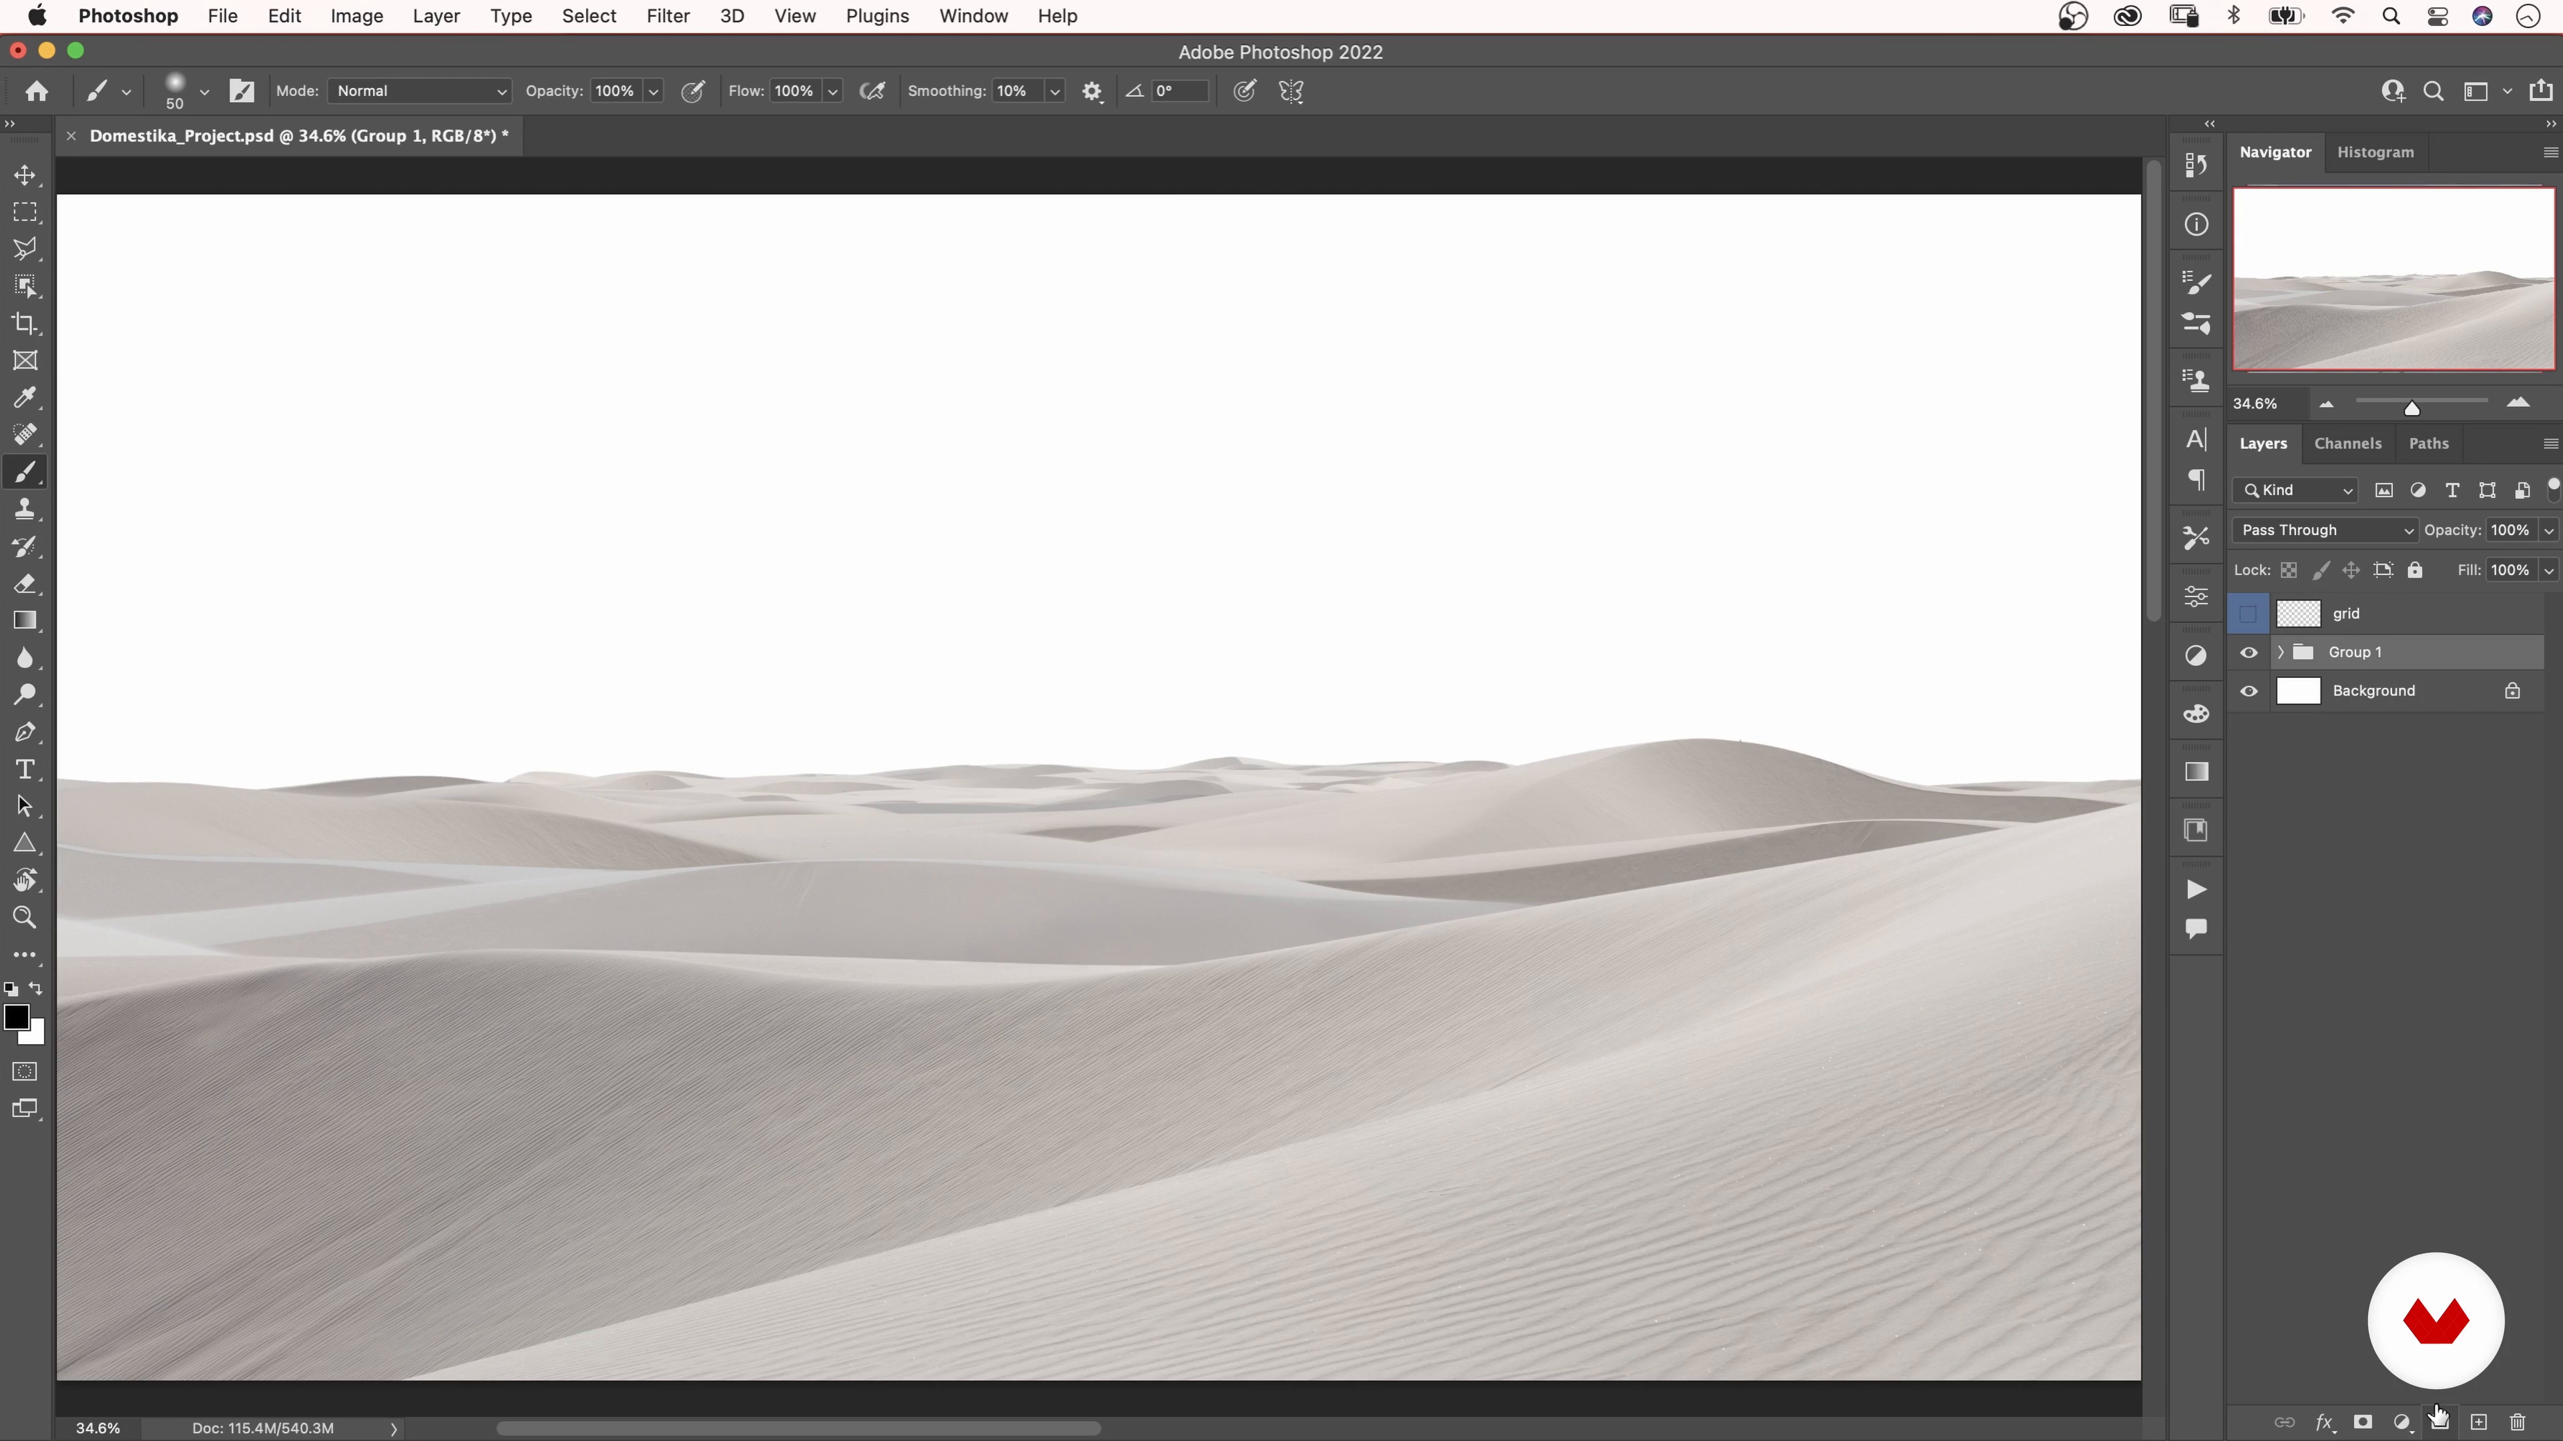Open the layer Kind filter dropdown

(x=2295, y=490)
